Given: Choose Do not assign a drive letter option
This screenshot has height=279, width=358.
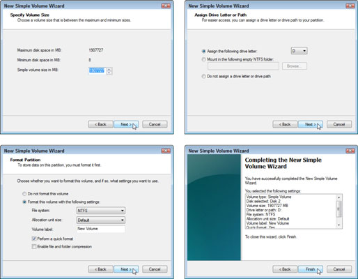Looking at the screenshot, I should (204, 76).
